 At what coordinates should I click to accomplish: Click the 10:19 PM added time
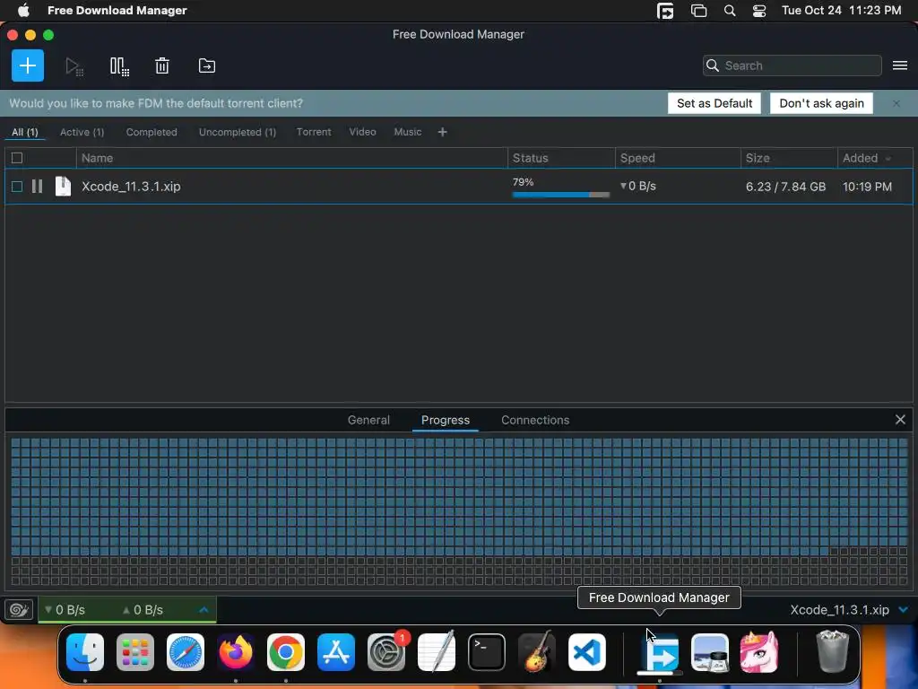[x=867, y=187]
